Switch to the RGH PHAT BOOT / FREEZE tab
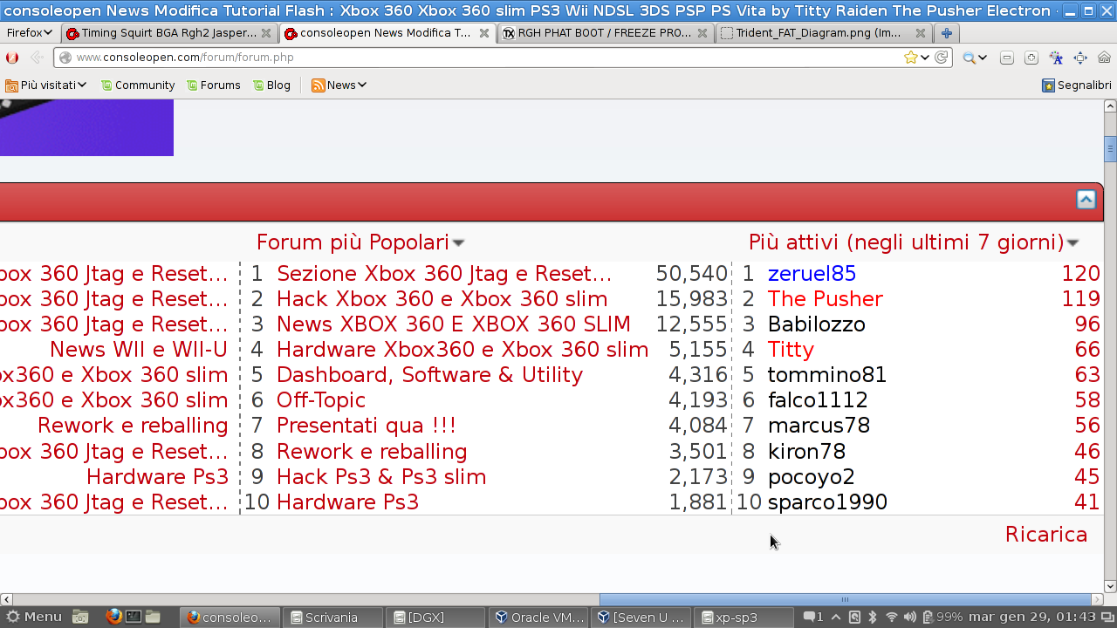The width and height of the screenshot is (1117, 628). pos(606,33)
